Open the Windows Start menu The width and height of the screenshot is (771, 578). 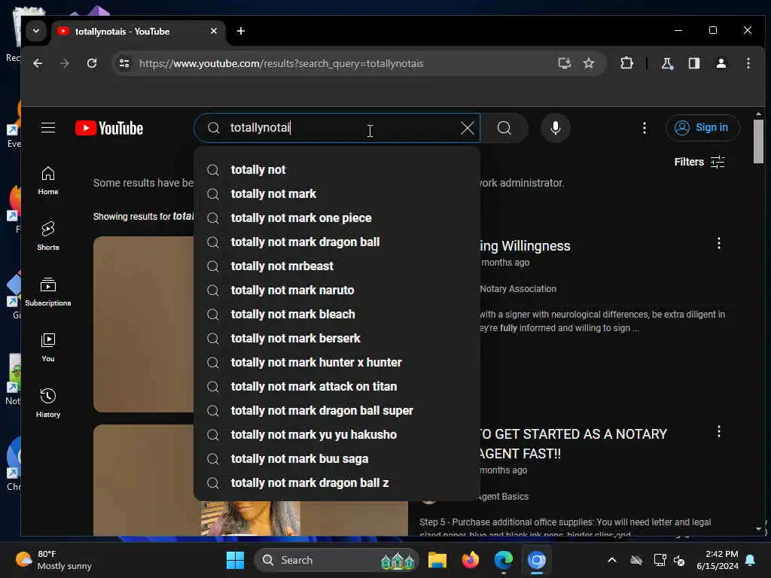click(x=235, y=560)
